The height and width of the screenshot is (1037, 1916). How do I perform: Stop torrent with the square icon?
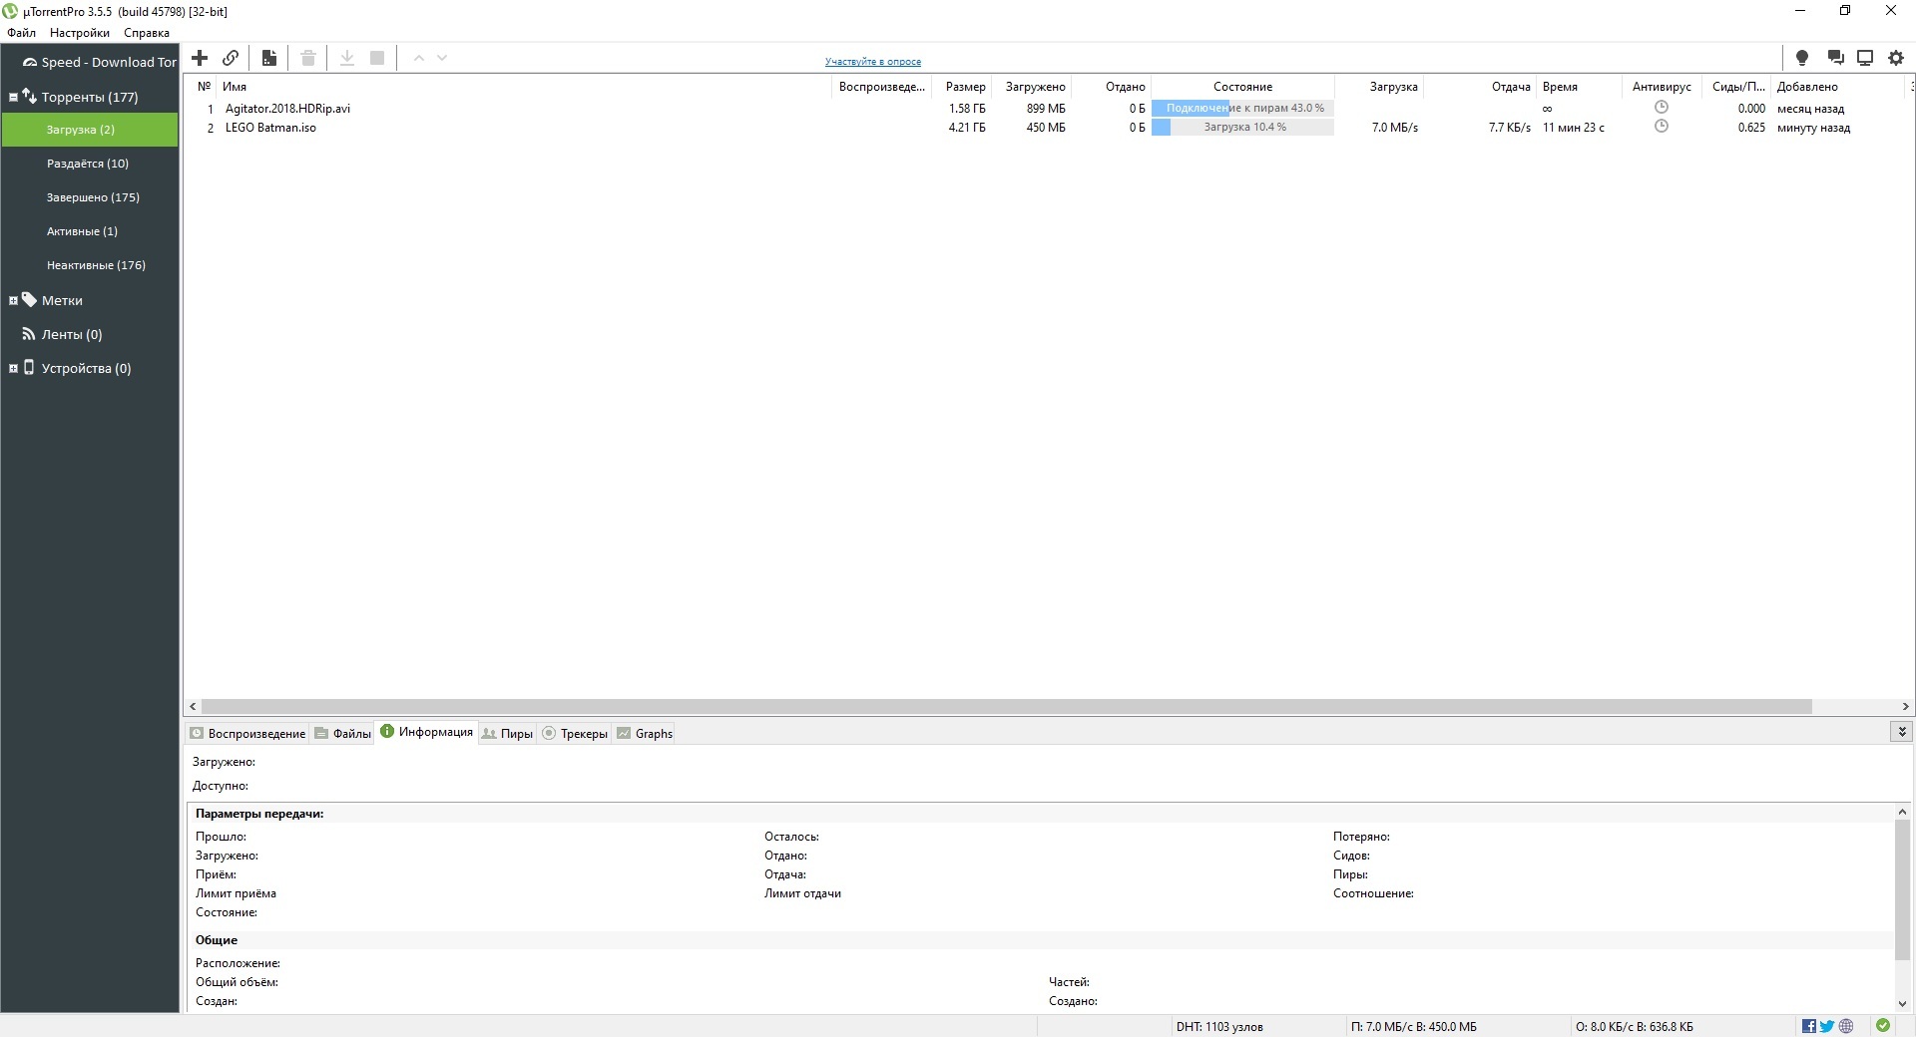[x=377, y=58]
